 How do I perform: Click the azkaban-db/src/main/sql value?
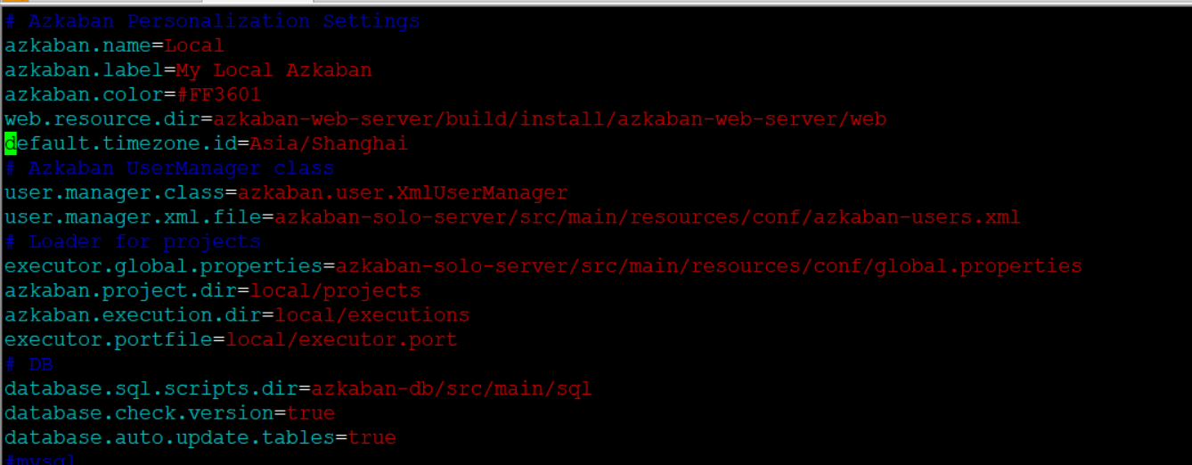[x=451, y=388]
